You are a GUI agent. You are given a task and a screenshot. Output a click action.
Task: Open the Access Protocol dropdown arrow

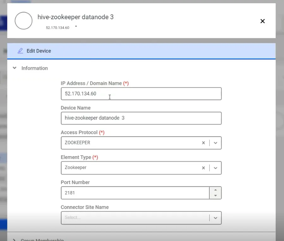point(215,143)
